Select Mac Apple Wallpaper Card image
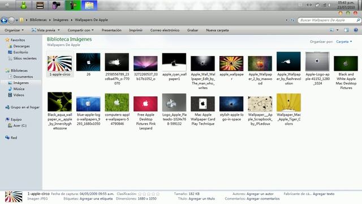This screenshot has width=362, height=204. click(x=202, y=104)
